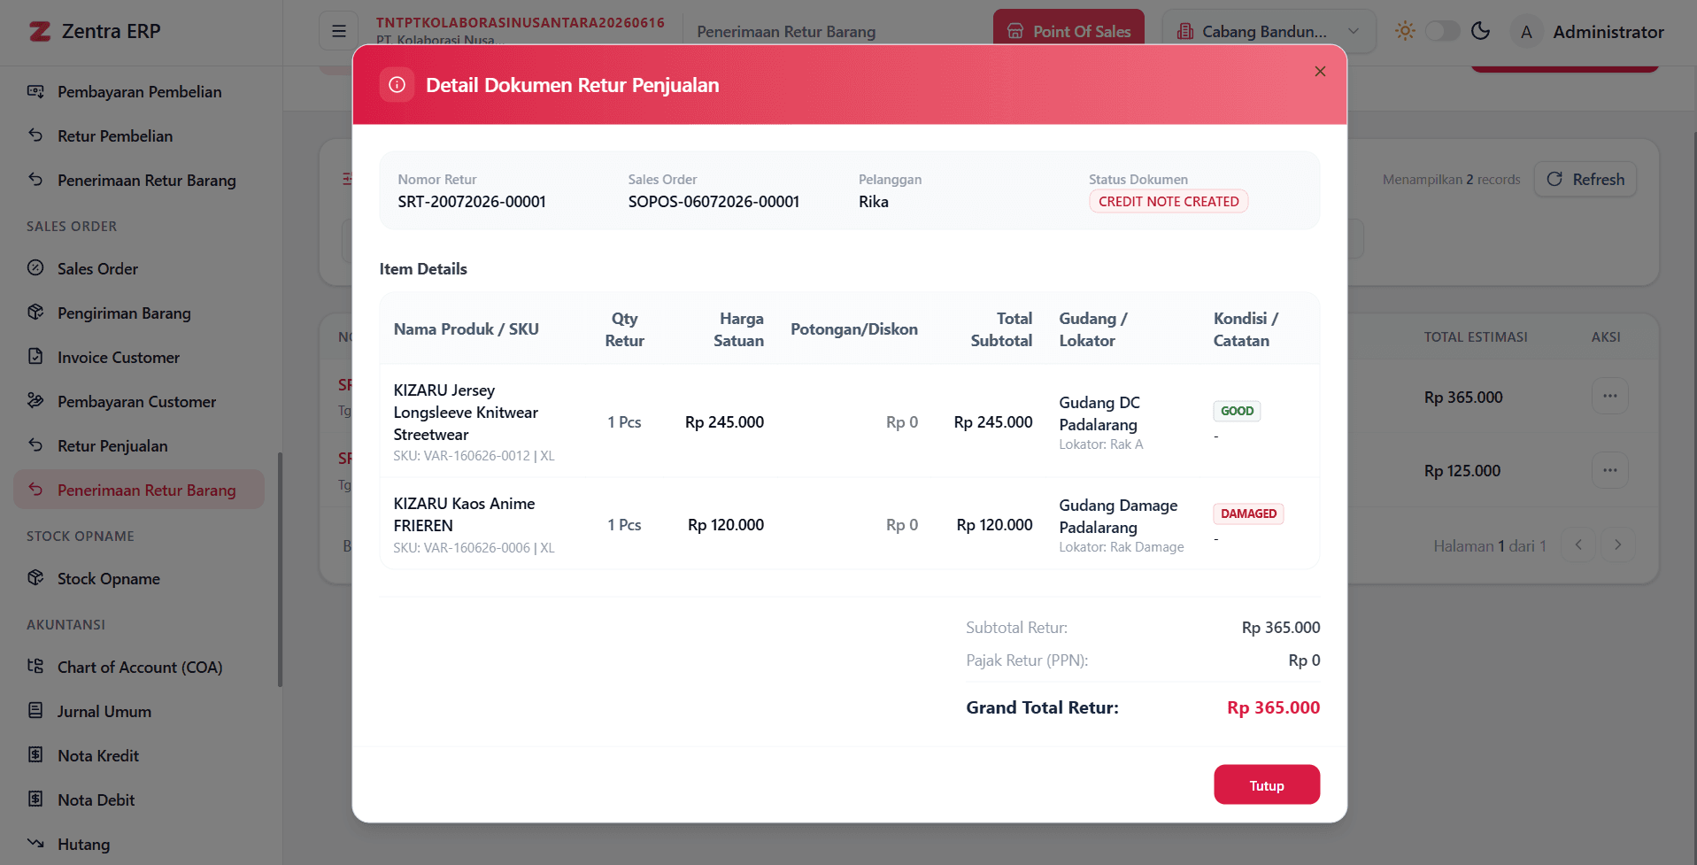Open Pengiriman Barang menu item
Viewport: 1697px width, 865px height.
(140, 313)
